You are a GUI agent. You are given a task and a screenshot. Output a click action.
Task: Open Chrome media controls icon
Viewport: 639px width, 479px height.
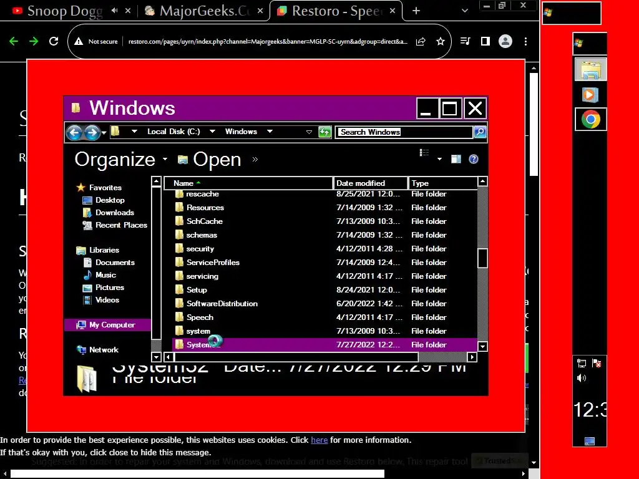tap(465, 41)
